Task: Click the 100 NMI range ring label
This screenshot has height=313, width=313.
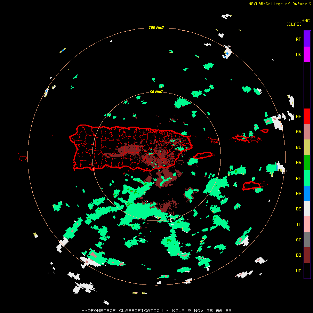Action: pos(156,27)
